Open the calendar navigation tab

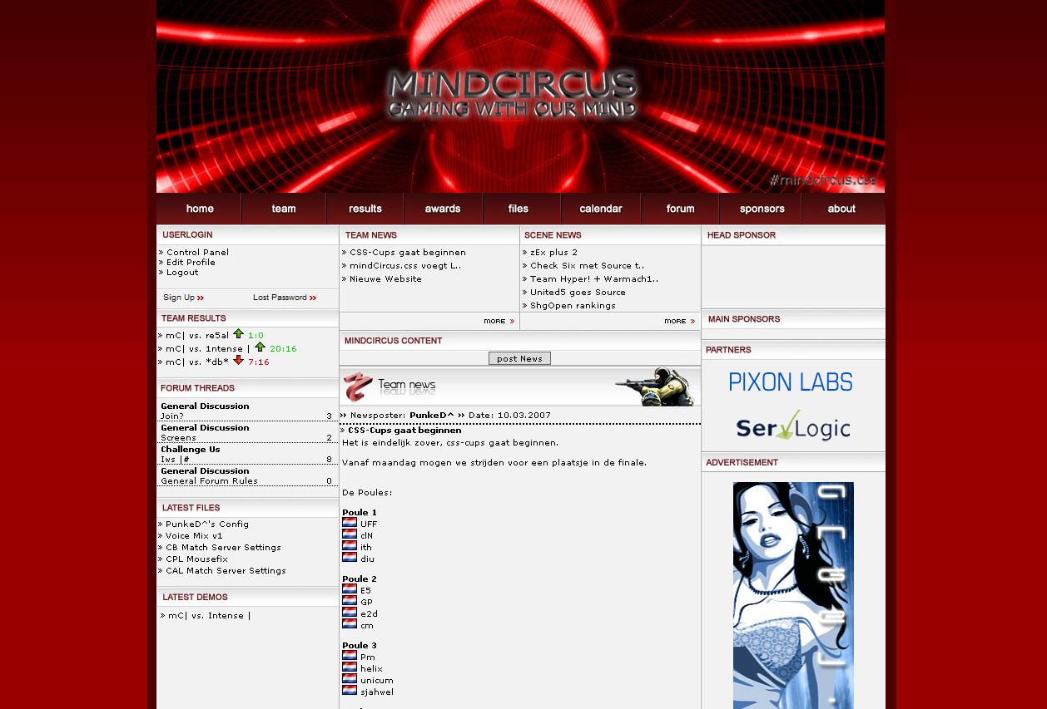tap(601, 209)
